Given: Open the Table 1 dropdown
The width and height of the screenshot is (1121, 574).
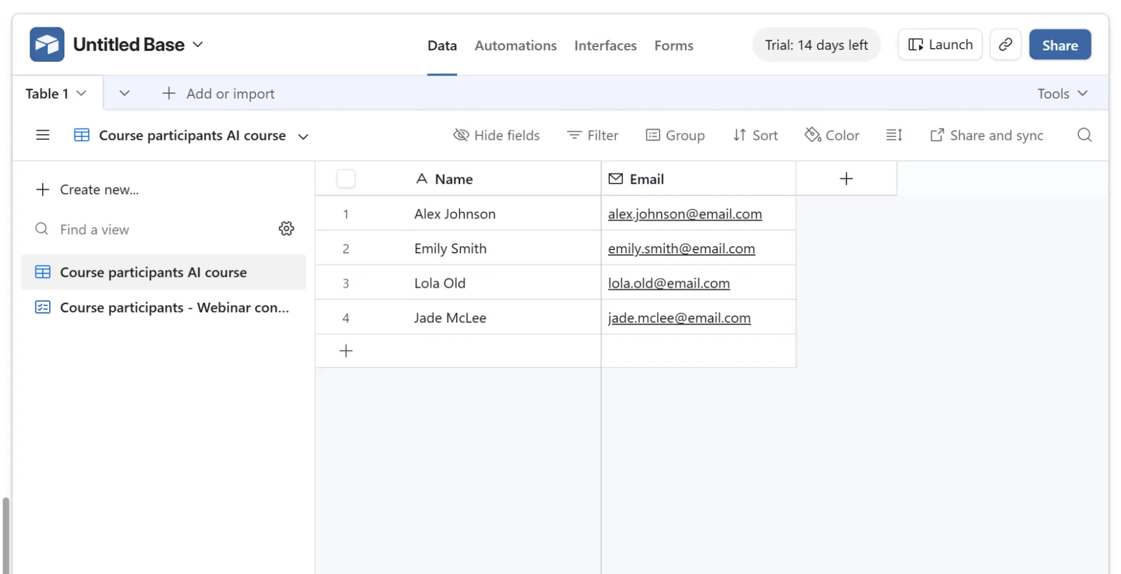Looking at the screenshot, I should 56,93.
